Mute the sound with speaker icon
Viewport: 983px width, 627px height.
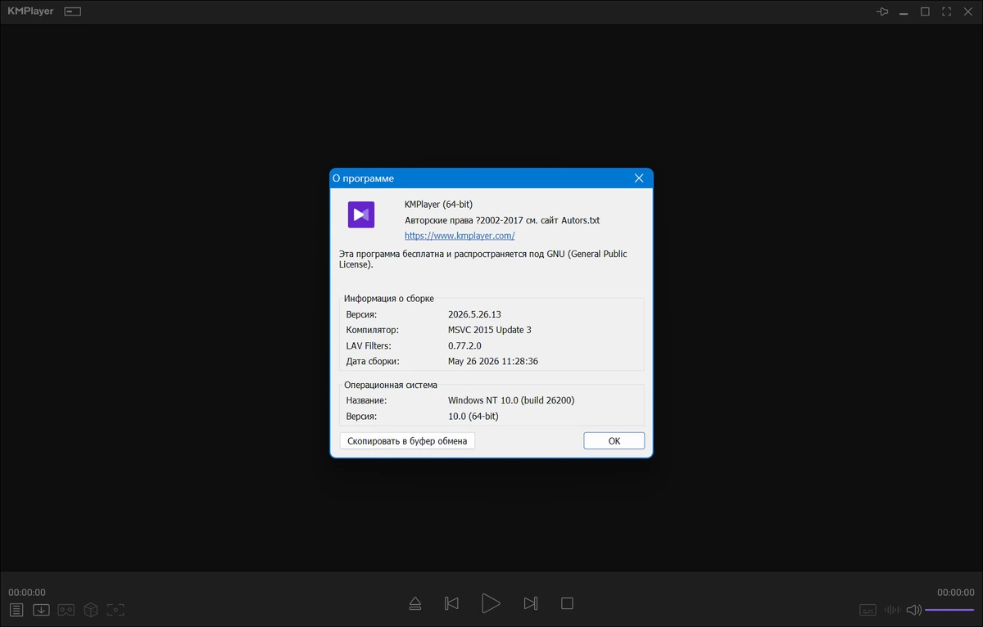[x=913, y=610]
